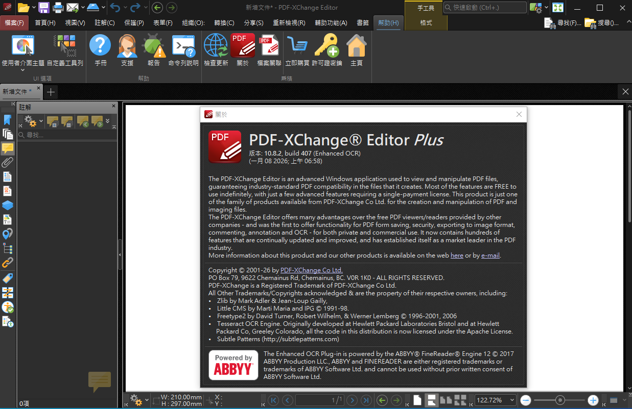This screenshot has height=409, width=632.
Task: Go to the first page button
Action: pyautogui.click(x=273, y=400)
